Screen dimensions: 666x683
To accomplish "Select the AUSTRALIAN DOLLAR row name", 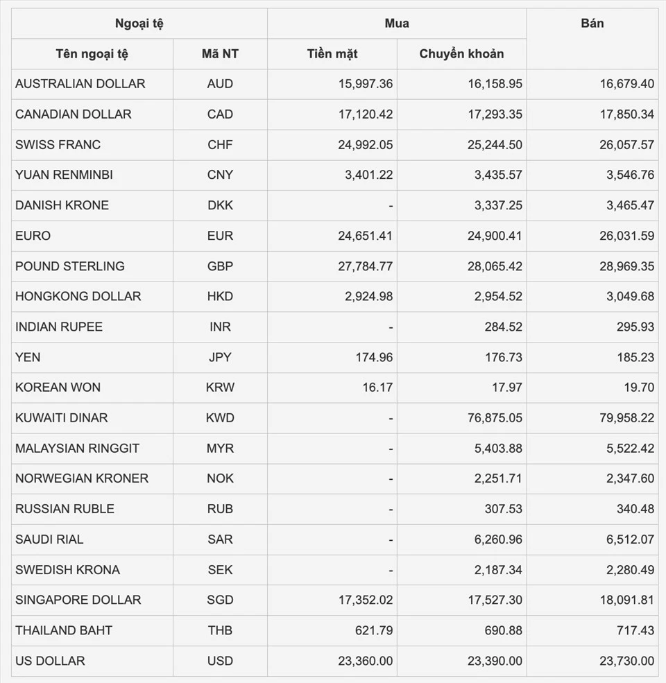I will [80, 84].
